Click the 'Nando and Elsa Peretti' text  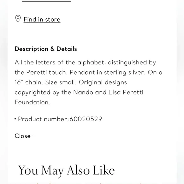pos(108,92)
